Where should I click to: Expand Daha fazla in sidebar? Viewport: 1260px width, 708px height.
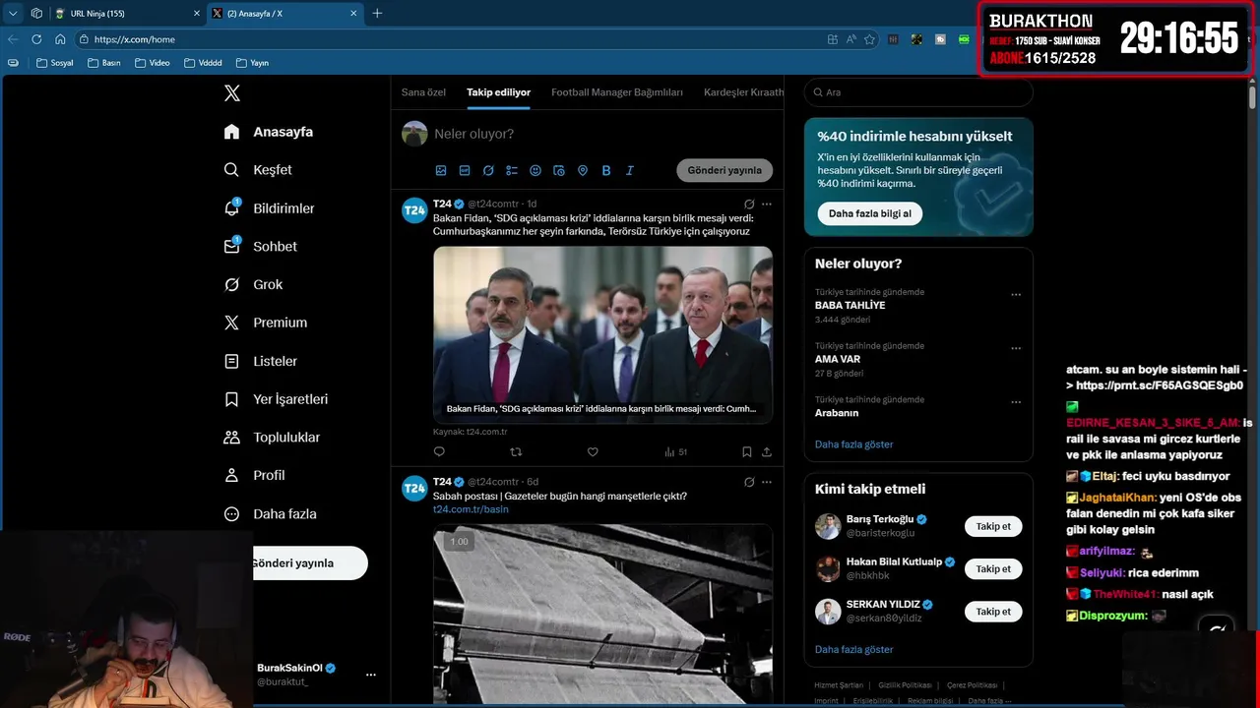click(271, 514)
